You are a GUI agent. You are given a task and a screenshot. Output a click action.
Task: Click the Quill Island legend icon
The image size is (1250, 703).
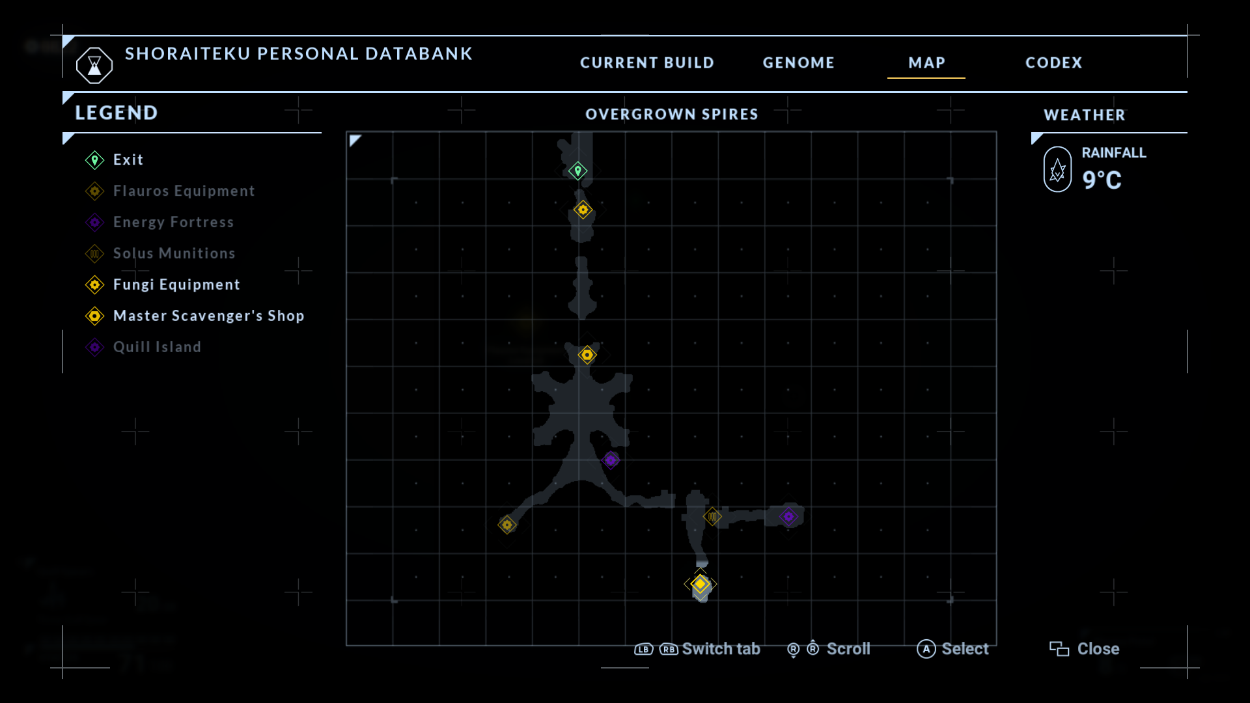95,347
